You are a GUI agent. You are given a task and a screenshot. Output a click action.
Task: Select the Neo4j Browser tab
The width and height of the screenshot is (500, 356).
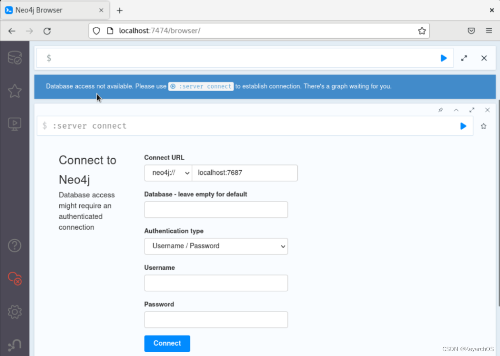55,10
